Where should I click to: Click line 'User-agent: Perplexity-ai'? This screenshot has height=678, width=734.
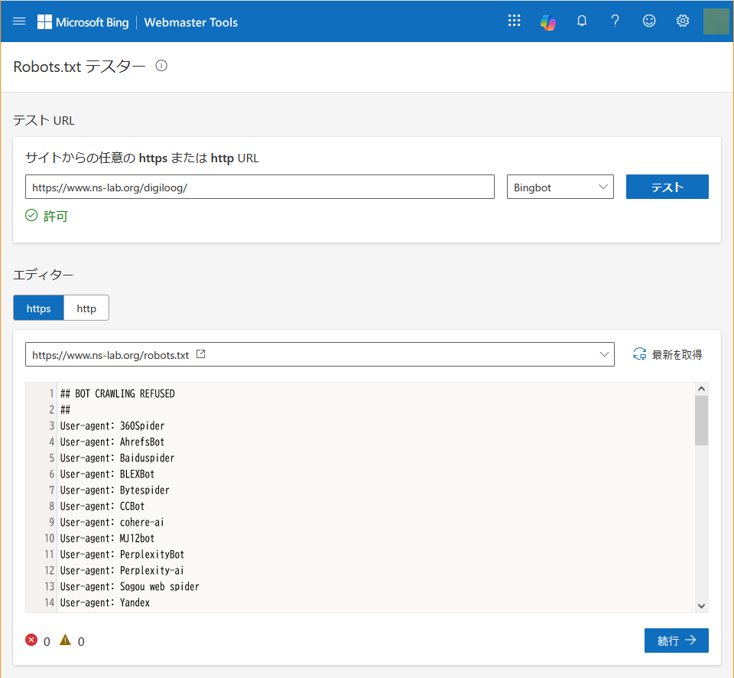tap(122, 570)
